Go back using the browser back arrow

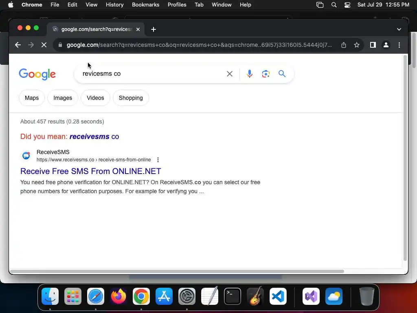(18, 45)
